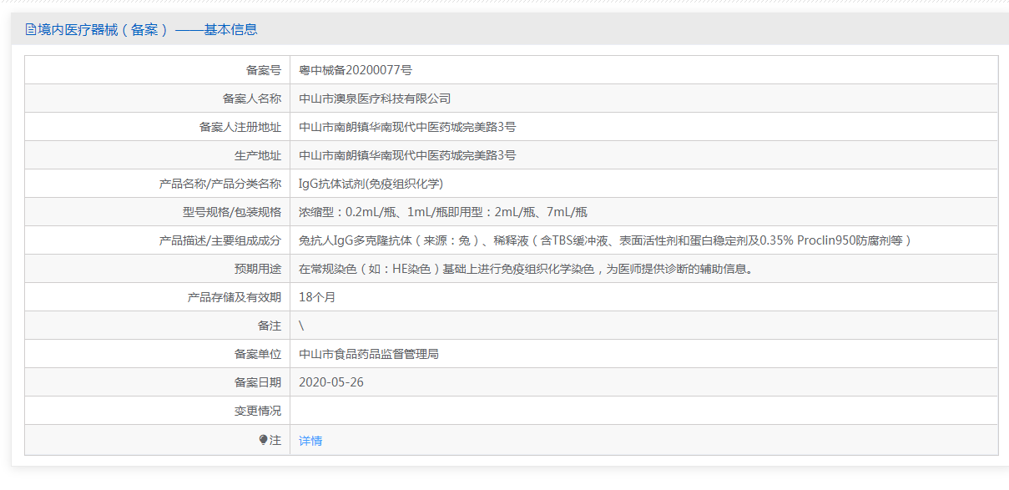The width and height of the screenshot is (1009, 490).
Task: Click the document icon beside 境内医疗器械 heading
Action: pos(31,30)
